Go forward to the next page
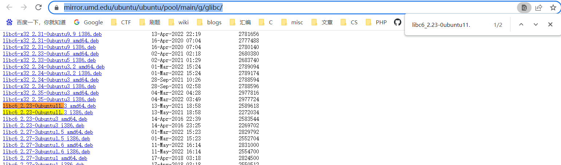The image size is (561, 165). pyautogui.click(x=24, y=7)
